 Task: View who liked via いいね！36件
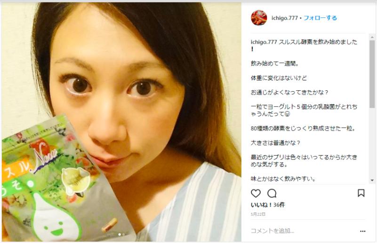tap(268, 205)
